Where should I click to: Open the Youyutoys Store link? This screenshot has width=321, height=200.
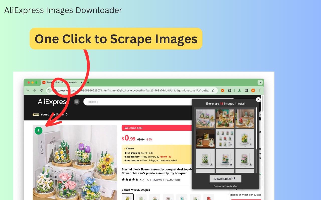tap(52, 114)
